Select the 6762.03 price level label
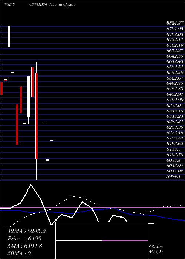Screen dimensions: 185x259 click(175, 34)
